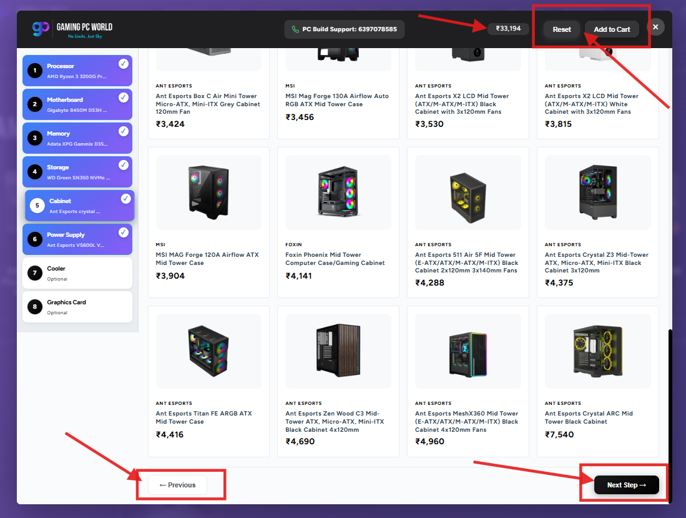Screen dimensions: 686x518
Task: Open the Storage step
Action: (x=77, y=172)
